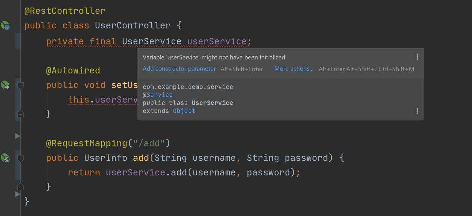The height and width of the screenshot is (216, 472).
Task: Click the @Autowired annotation
Action: [x=73, y=71]
